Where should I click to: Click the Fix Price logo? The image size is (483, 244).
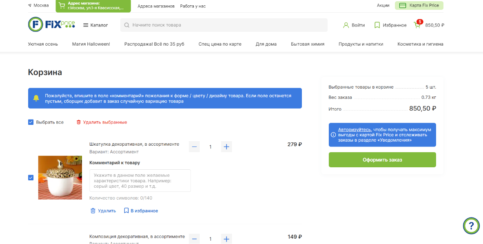point(51,25)
